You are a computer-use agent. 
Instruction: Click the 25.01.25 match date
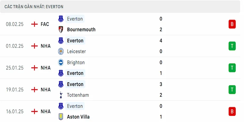15,68
